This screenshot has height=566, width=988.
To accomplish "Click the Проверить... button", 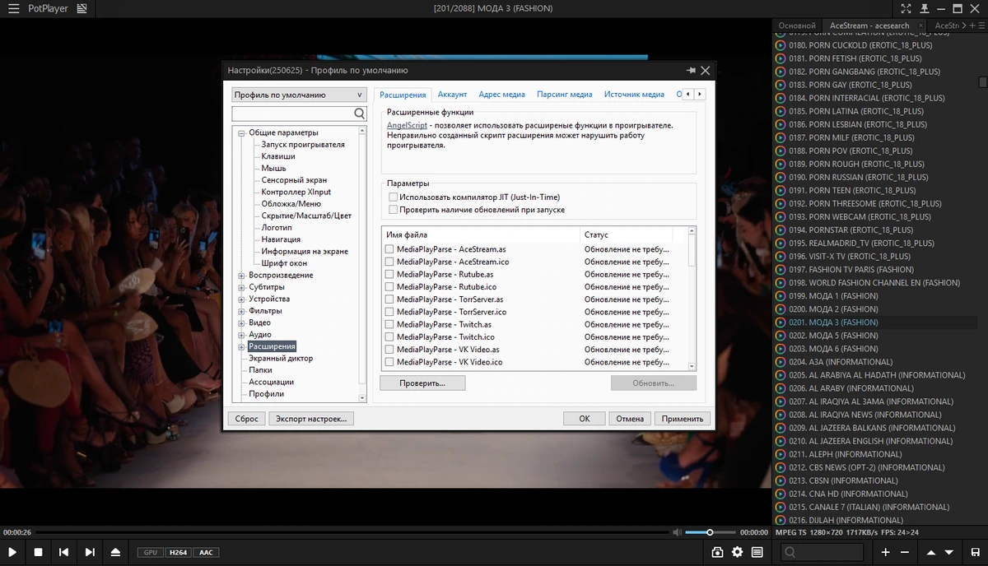I will click(422, 383).
